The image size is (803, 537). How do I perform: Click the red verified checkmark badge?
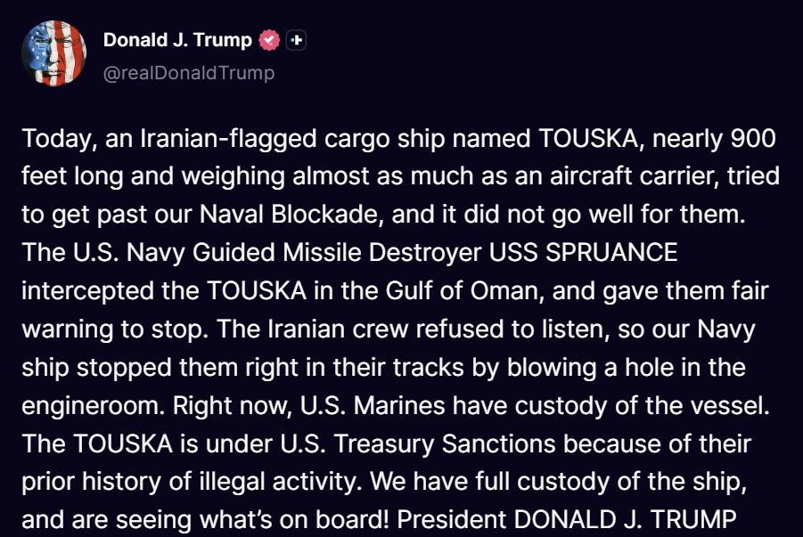(269, 40)
